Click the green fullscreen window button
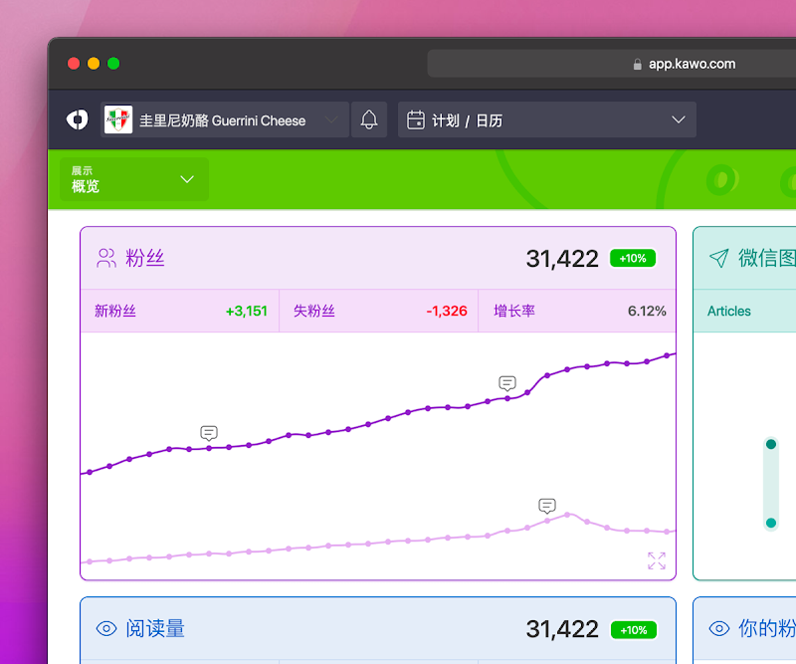Screen dimensions: 796x664 tap(113, 64)
